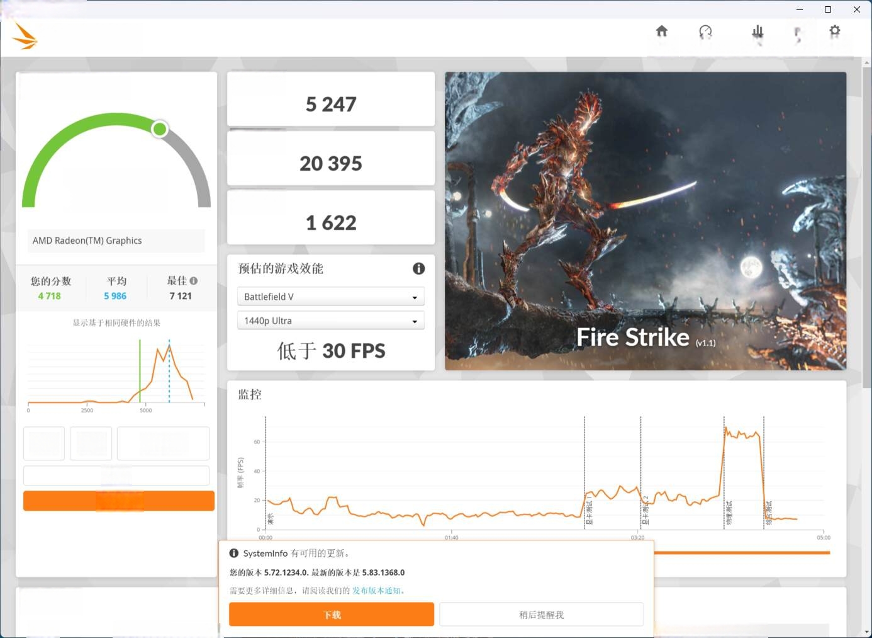Click the green score line in distribution chart
This screenshot has width=872, height=638.
(x=140, y=371)
